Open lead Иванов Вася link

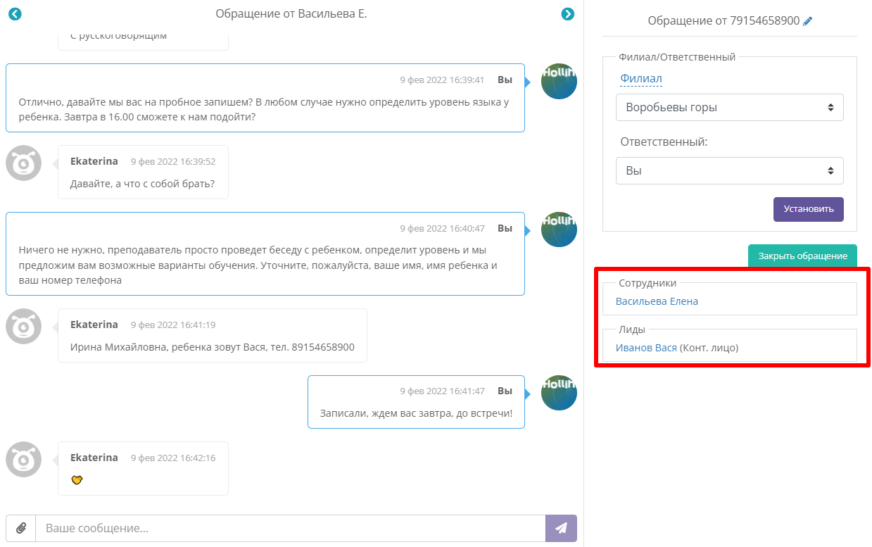(646, 348)
